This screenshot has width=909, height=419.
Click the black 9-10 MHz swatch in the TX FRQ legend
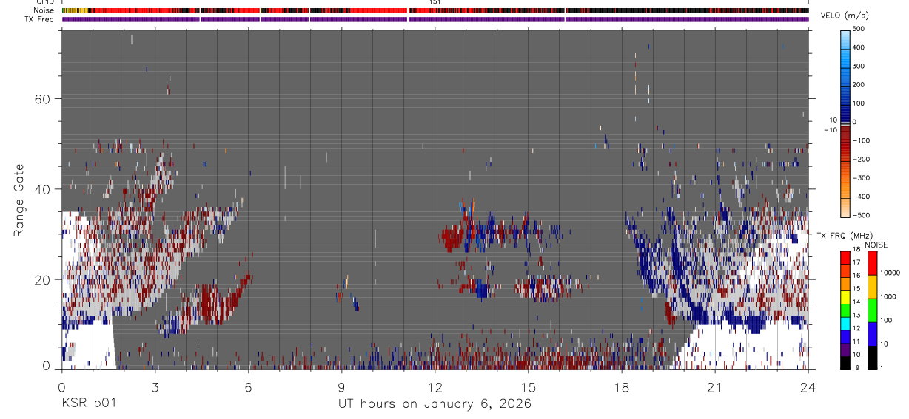click(x=845, y=363)
